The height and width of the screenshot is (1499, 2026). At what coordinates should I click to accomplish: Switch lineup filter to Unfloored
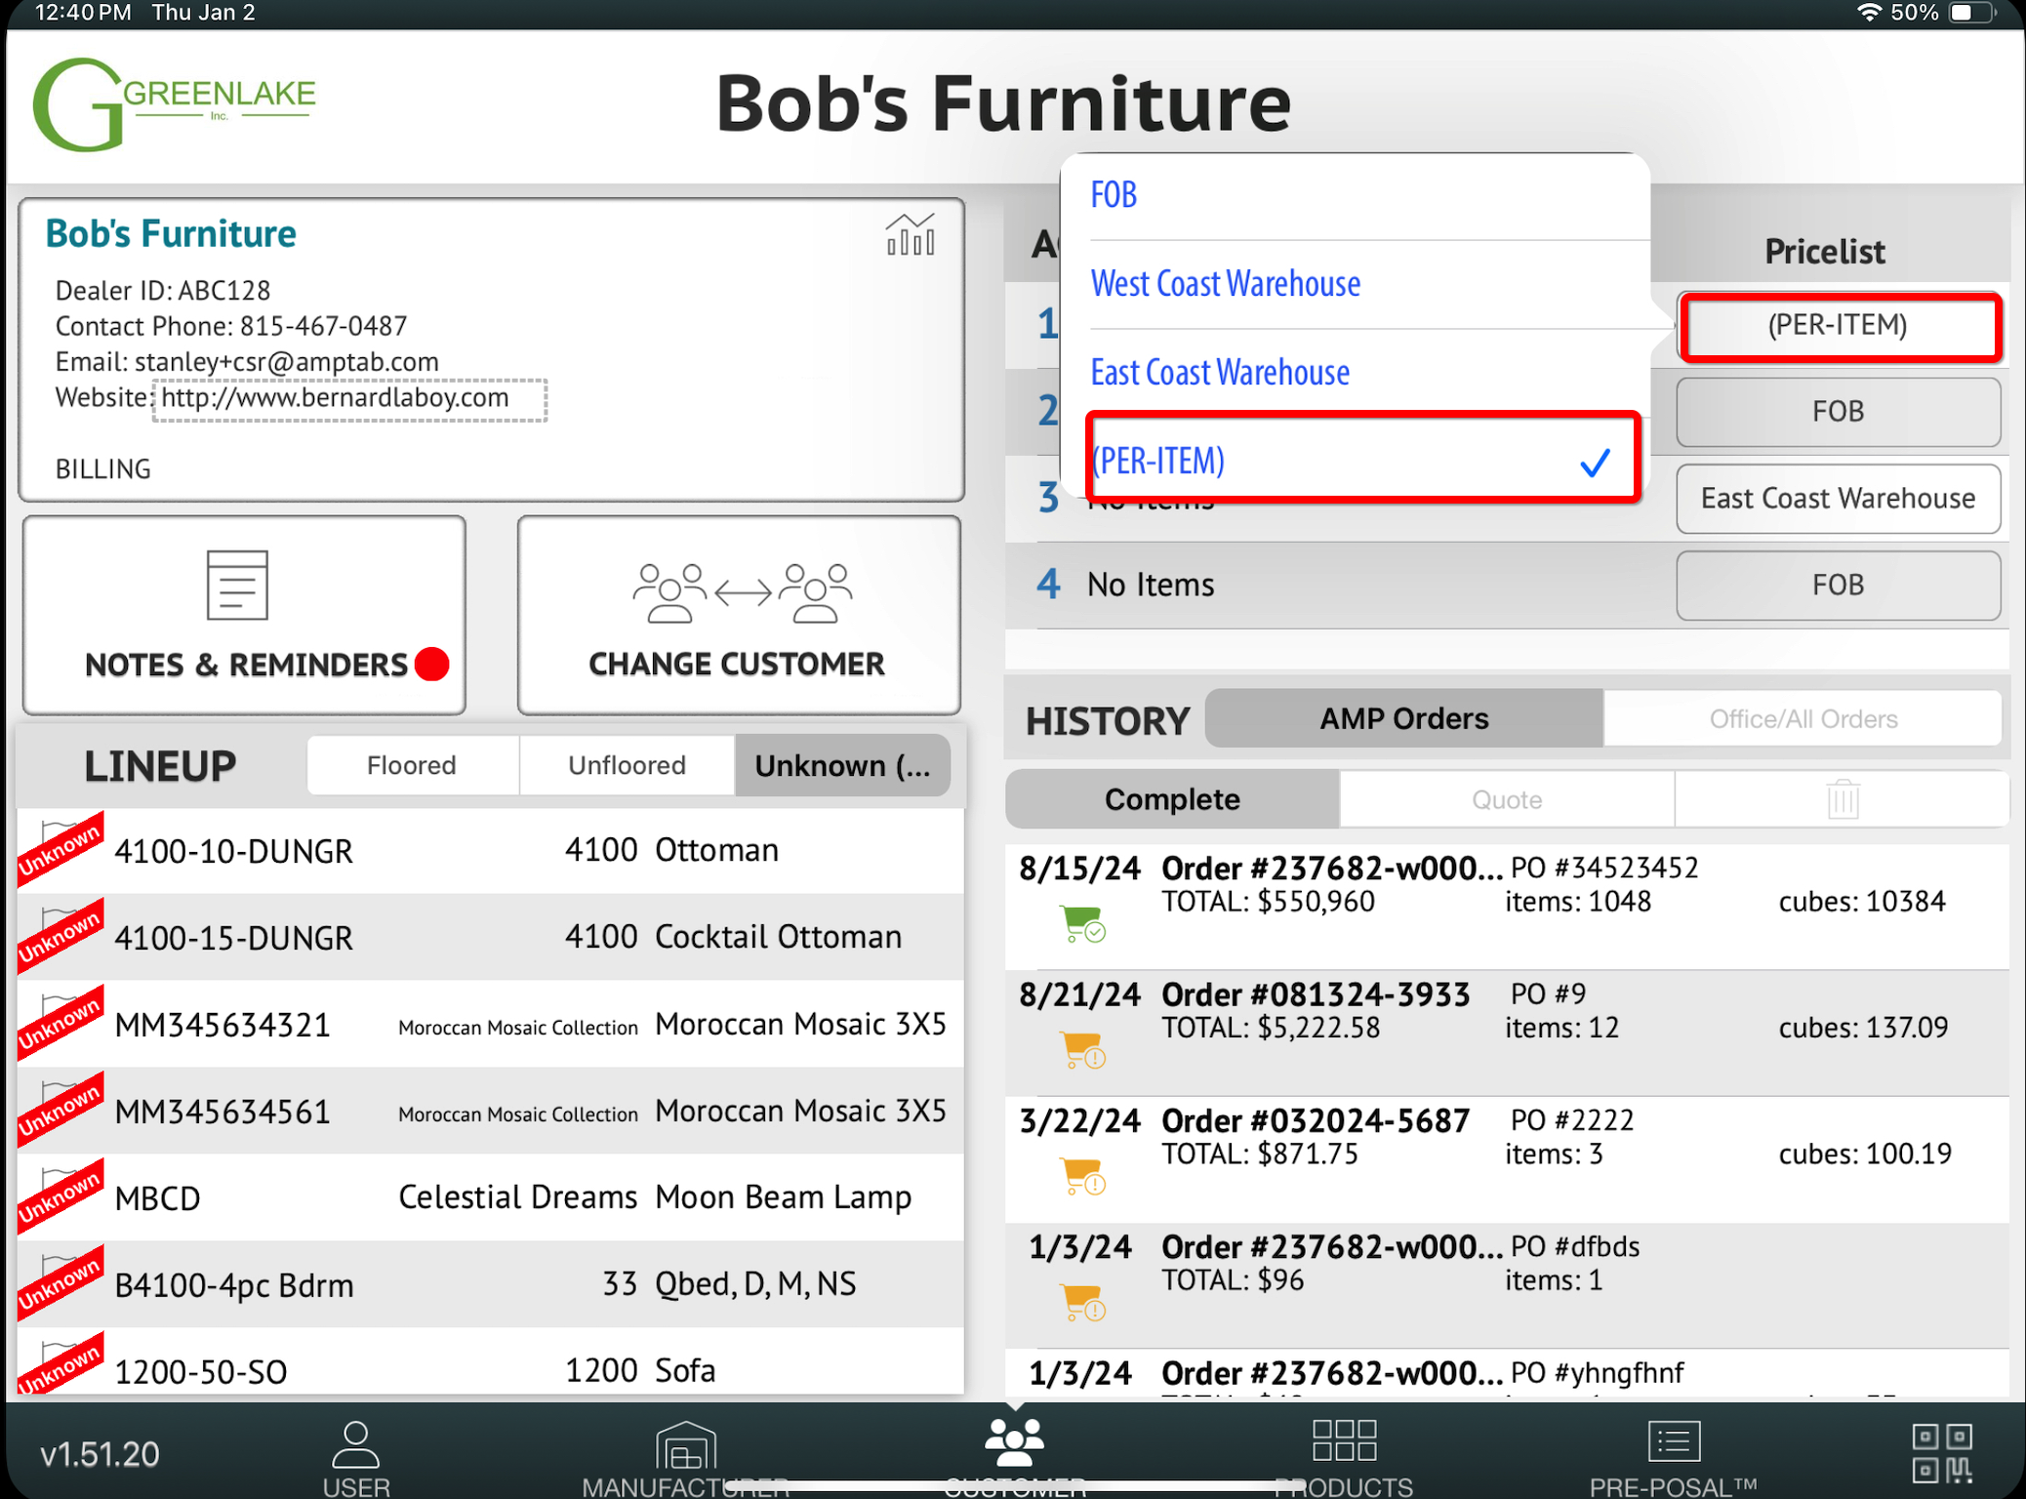[x=627, y=765]
